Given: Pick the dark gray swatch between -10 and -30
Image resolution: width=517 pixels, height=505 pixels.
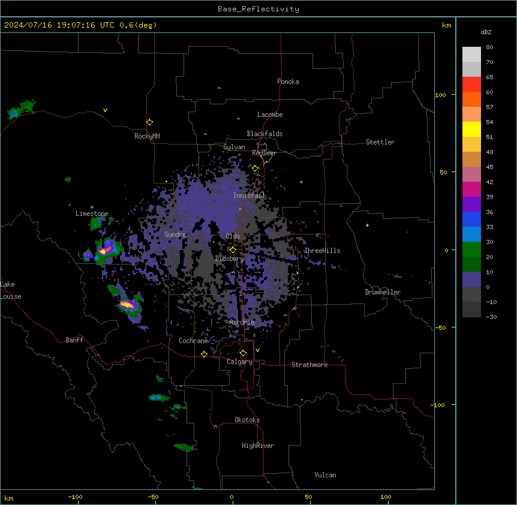Looking at the screenshot, I should tap(471, 309).
